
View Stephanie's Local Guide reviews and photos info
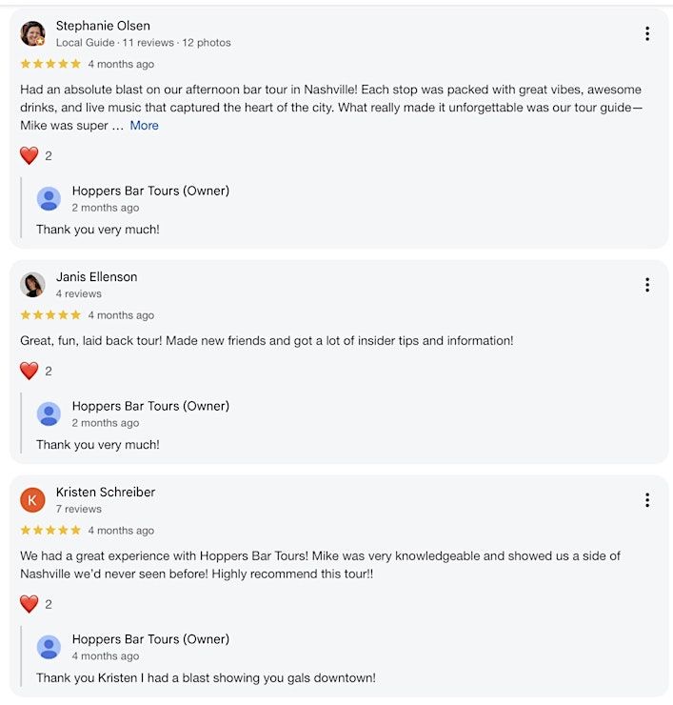143,43
